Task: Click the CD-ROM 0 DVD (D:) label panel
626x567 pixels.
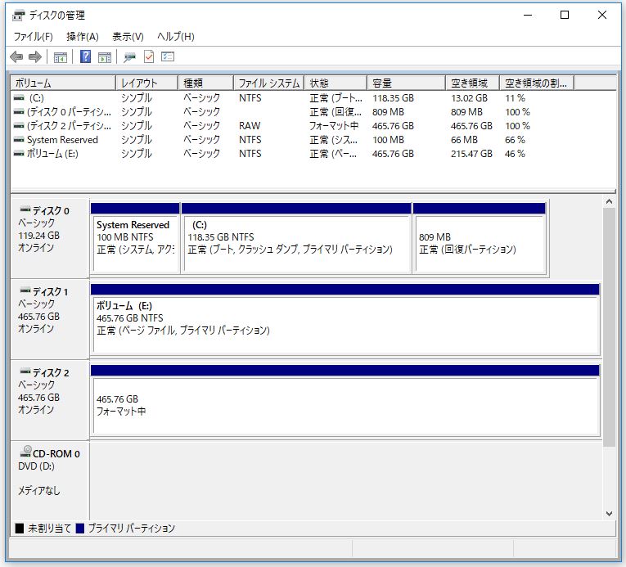Action: (50, 481)
